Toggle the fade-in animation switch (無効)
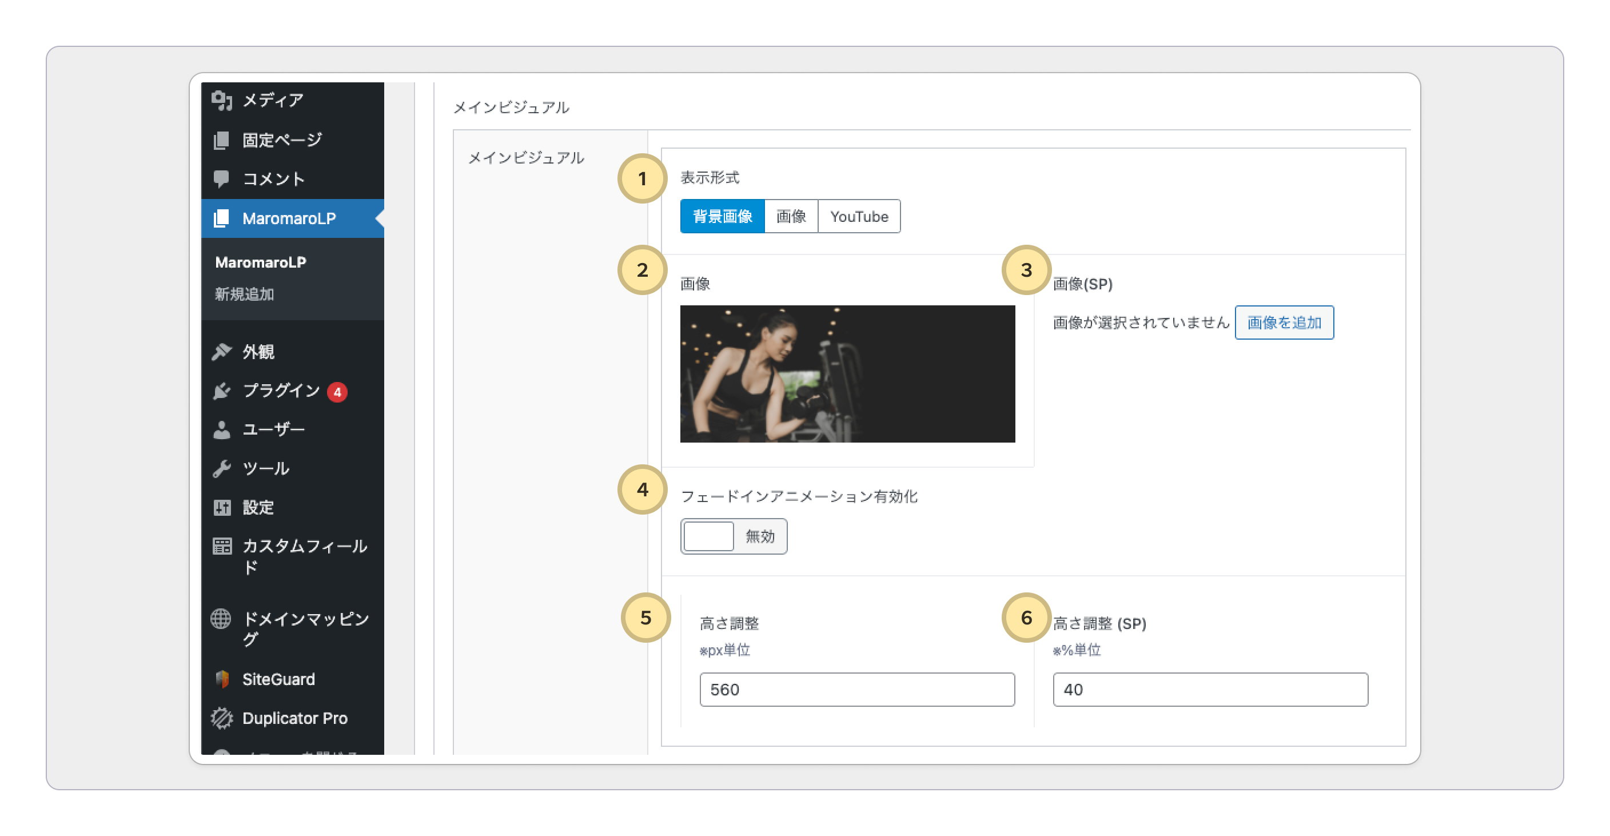 tap(733, 536)
